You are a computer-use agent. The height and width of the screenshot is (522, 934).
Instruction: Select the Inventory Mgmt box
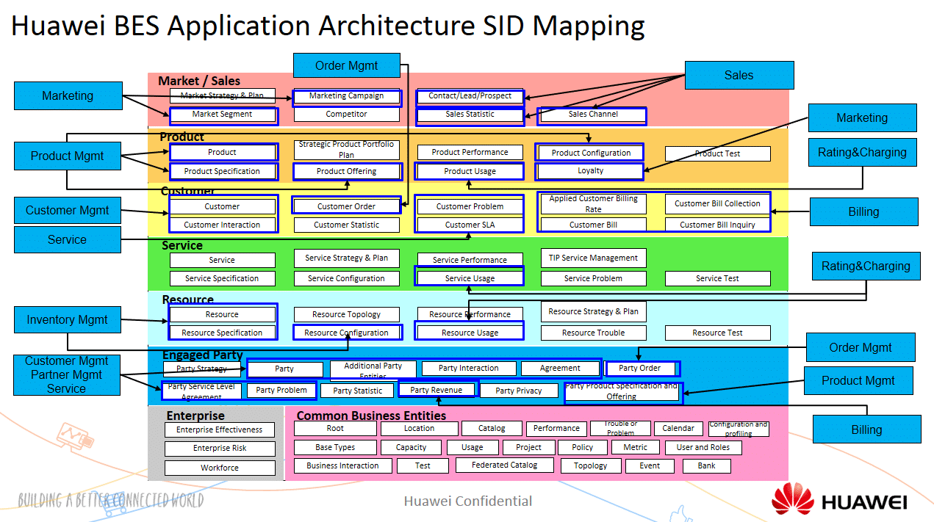coord(68,319)
